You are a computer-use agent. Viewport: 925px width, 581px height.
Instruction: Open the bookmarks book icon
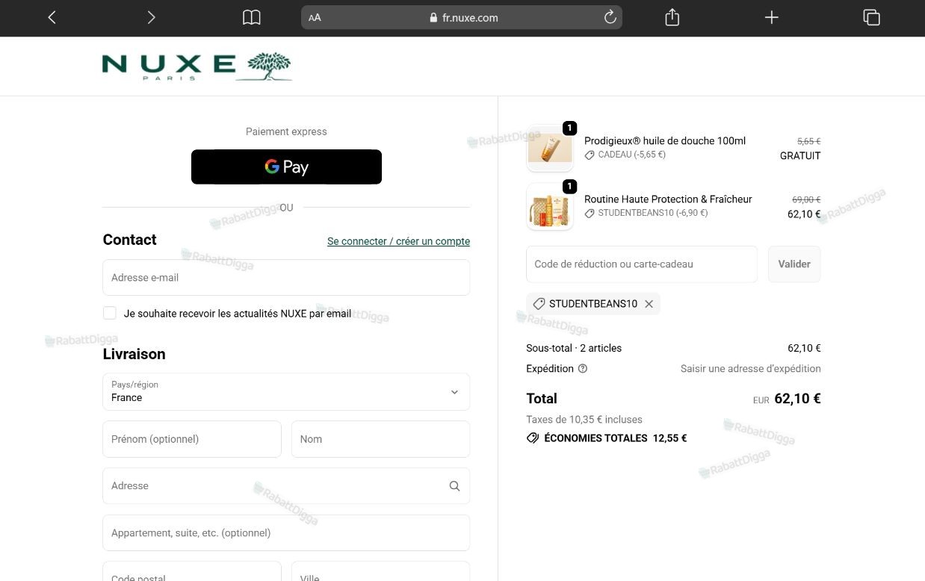click(x=252, y=17)
